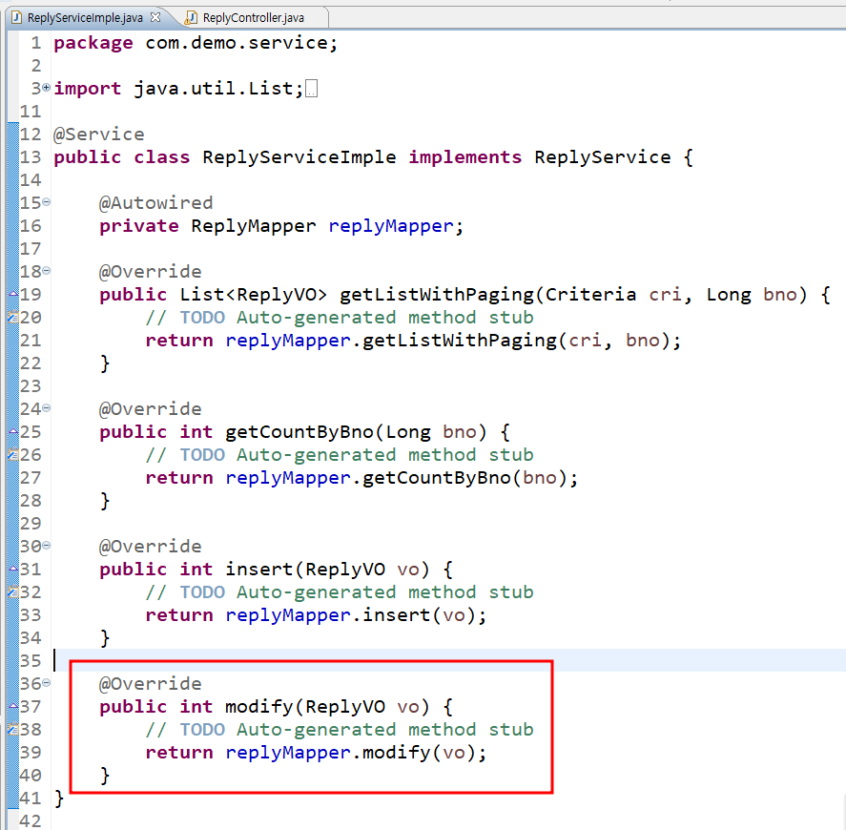Click the @Override annotation on line 36

click(150, 684)
